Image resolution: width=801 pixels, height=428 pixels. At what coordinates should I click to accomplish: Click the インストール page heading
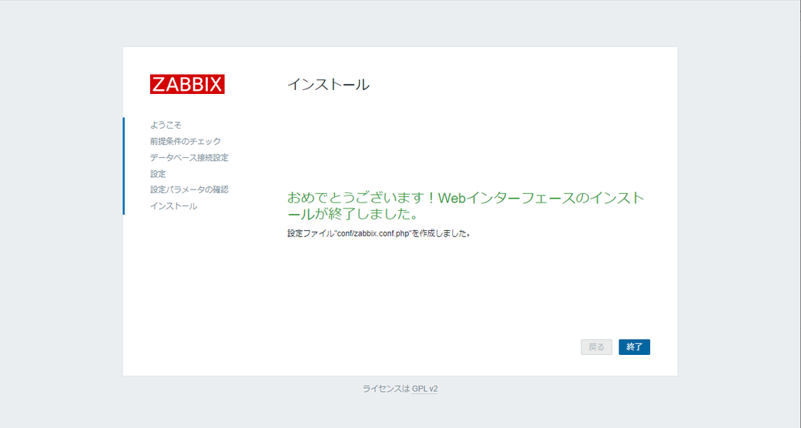(328, 84)
